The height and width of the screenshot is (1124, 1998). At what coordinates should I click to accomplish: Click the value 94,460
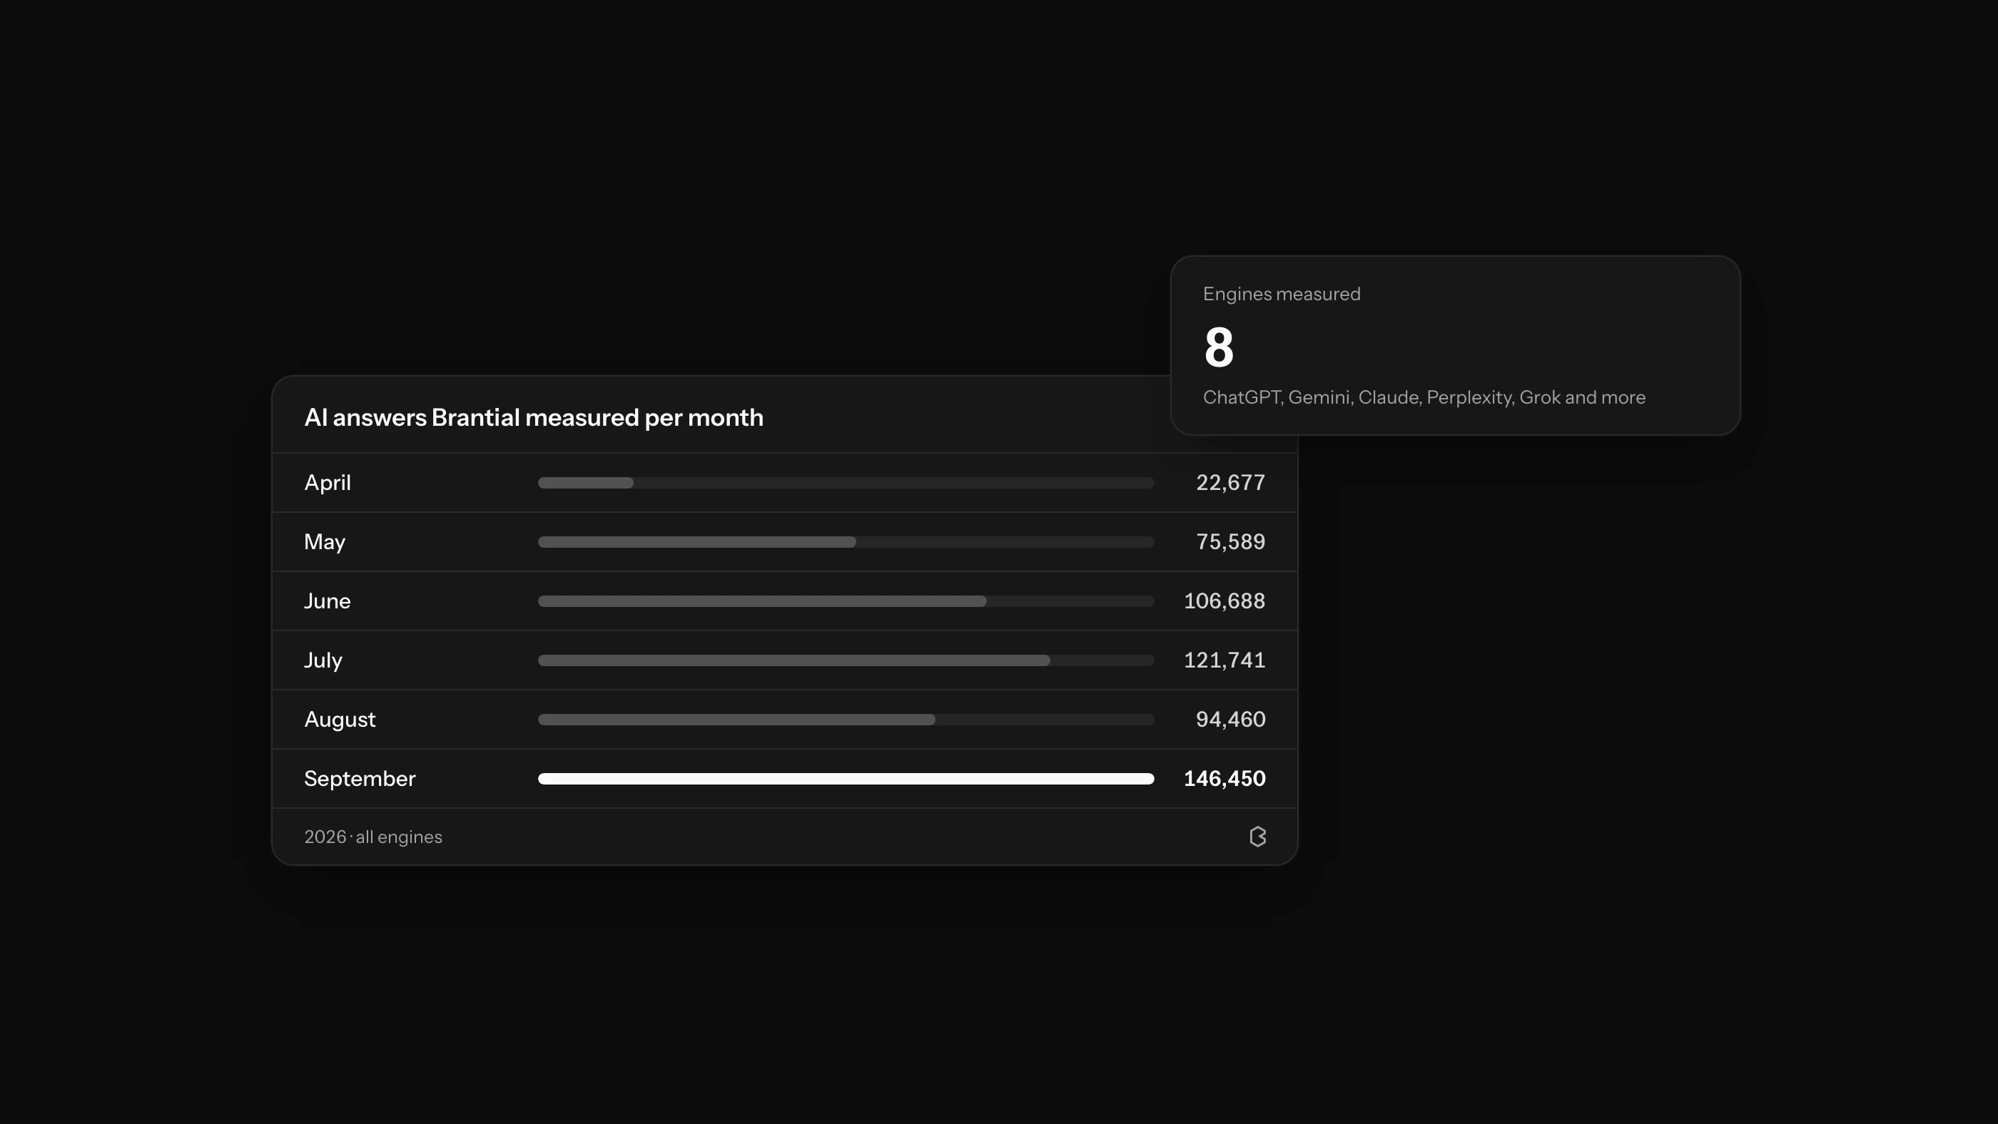(1230, 720)
